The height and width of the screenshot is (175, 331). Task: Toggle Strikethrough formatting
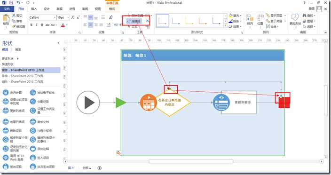[x=47, y=25]
